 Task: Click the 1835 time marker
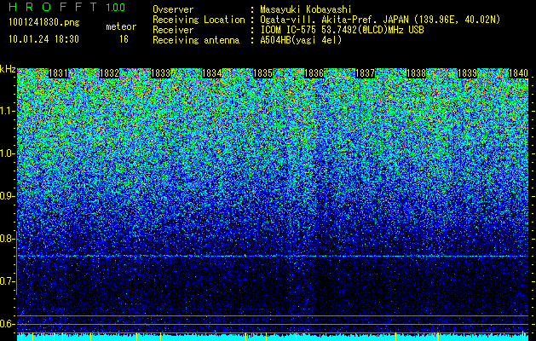pos(262,73)
